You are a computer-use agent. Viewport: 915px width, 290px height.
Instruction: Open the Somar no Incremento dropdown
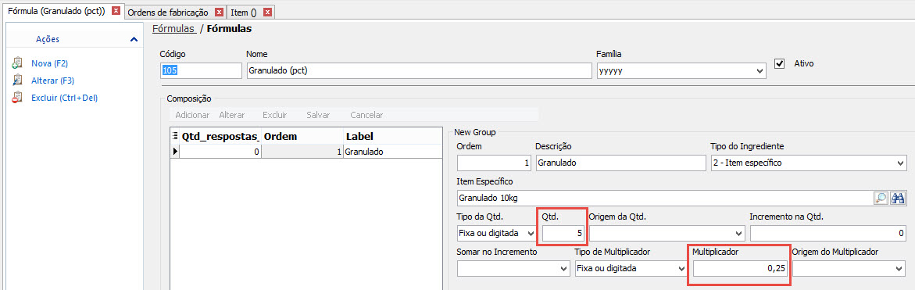(x=563, y=268)
